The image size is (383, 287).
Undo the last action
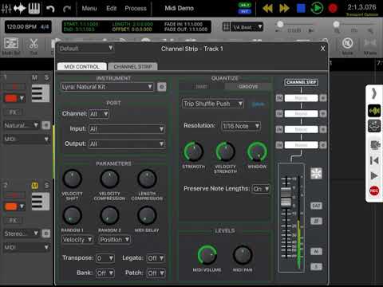(x=50, y=9)
